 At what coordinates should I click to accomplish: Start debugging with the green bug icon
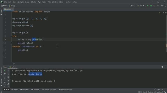[151, 6]
